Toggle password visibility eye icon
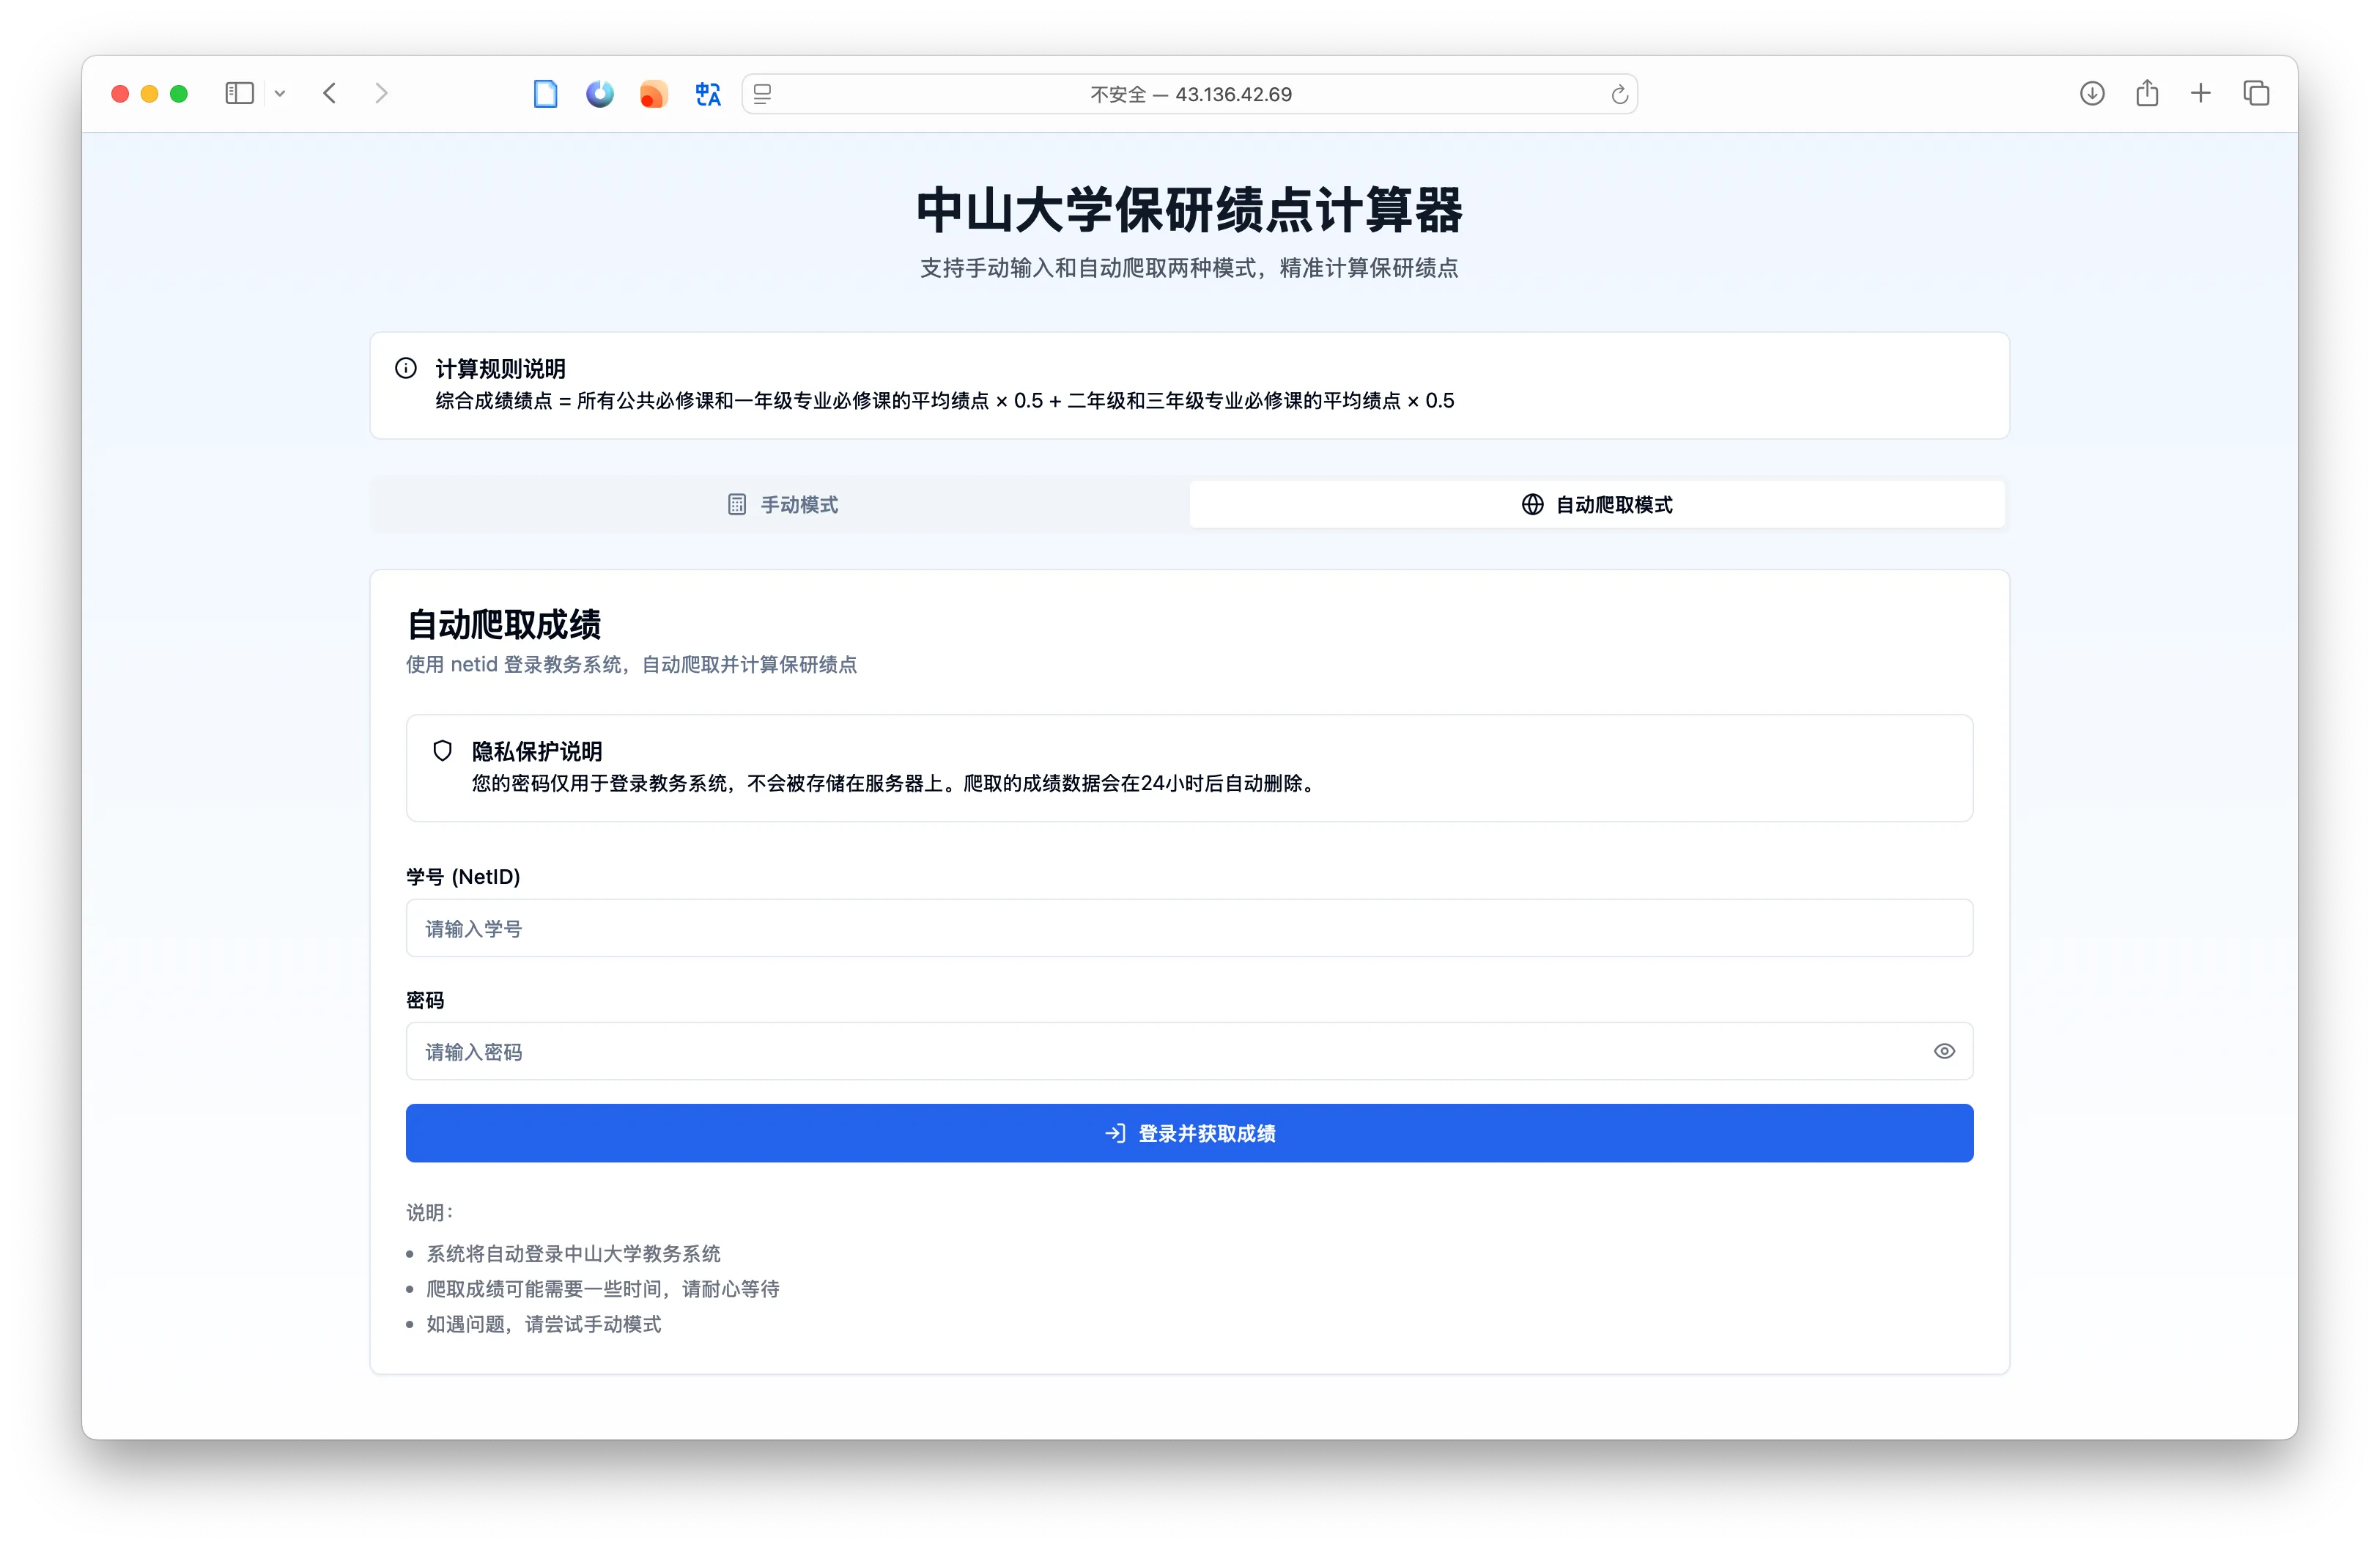Viewport: 2380px width, 1548px height. pyautogui.click(x=1943, y=1051)
